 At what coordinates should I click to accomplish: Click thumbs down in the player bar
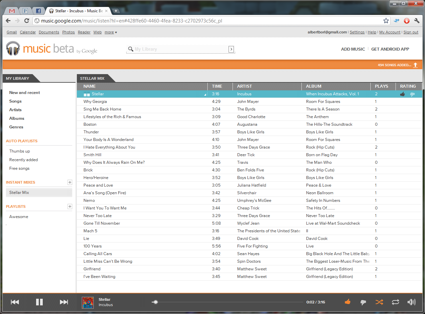(x=363, y=302)
